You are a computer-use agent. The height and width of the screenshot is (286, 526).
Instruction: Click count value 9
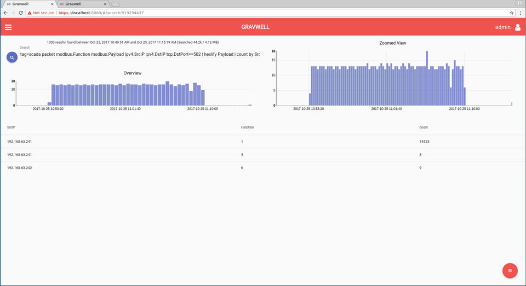[x=420, y=168]
